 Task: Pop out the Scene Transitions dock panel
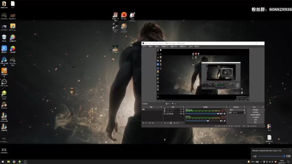[245, 107]
